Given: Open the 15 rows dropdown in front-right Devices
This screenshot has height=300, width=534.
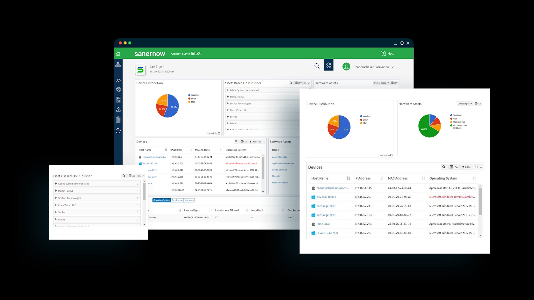Looking at the screenshot, I should [x=479, y=167].
